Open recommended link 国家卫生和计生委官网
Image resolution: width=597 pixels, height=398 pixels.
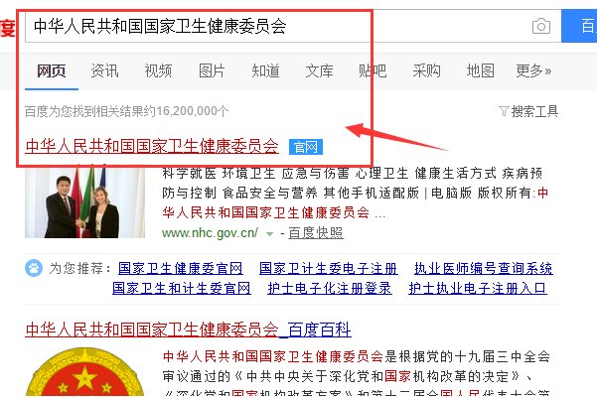[182, 289]
